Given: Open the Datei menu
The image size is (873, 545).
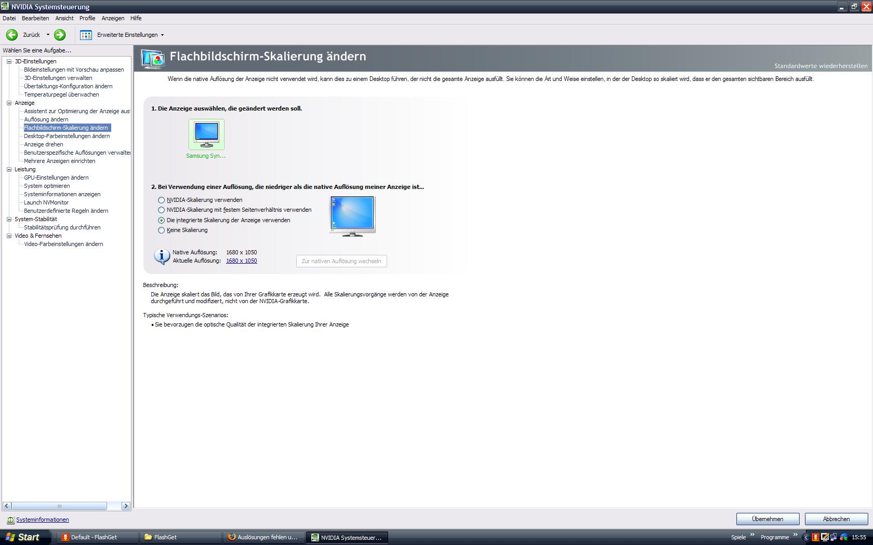Looking at the screenshot, I should (9, 18).
